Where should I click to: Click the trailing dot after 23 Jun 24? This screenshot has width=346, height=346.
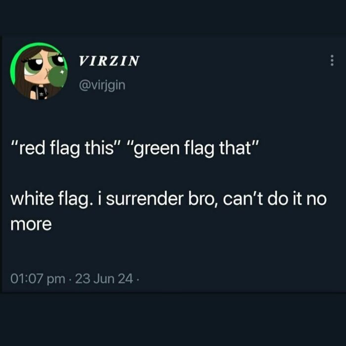(137, 280)
